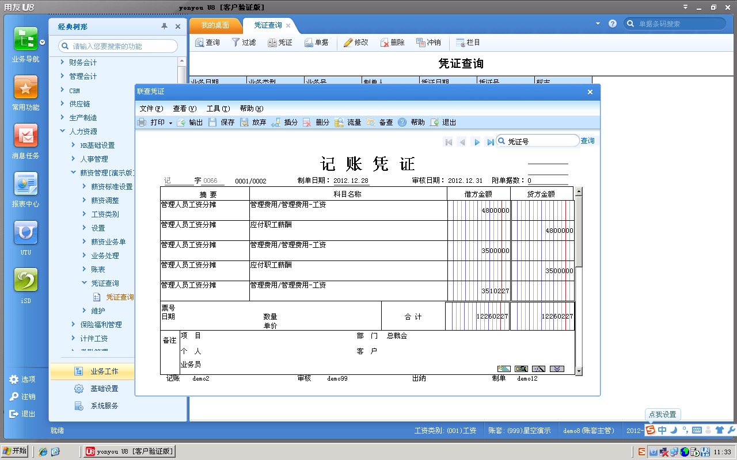Open the 文件 menu in the voucher dialog

pos(151,109)
